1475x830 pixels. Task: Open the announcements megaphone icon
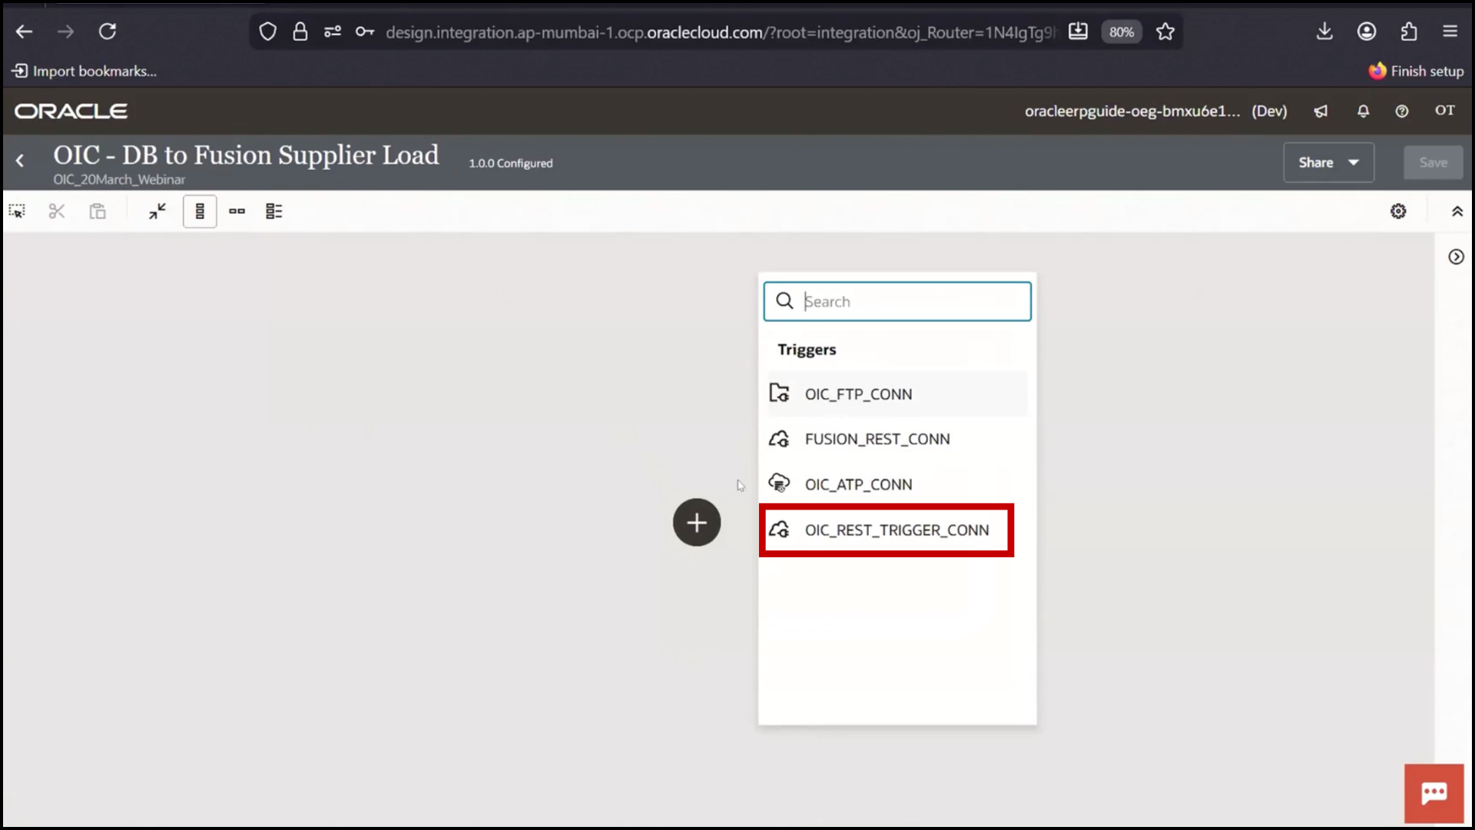[x=1321, y=111]
